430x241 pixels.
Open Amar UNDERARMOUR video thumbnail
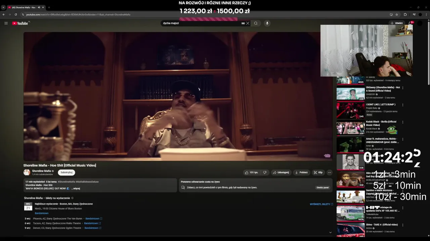pyautogui.click(x=350, y=145)
